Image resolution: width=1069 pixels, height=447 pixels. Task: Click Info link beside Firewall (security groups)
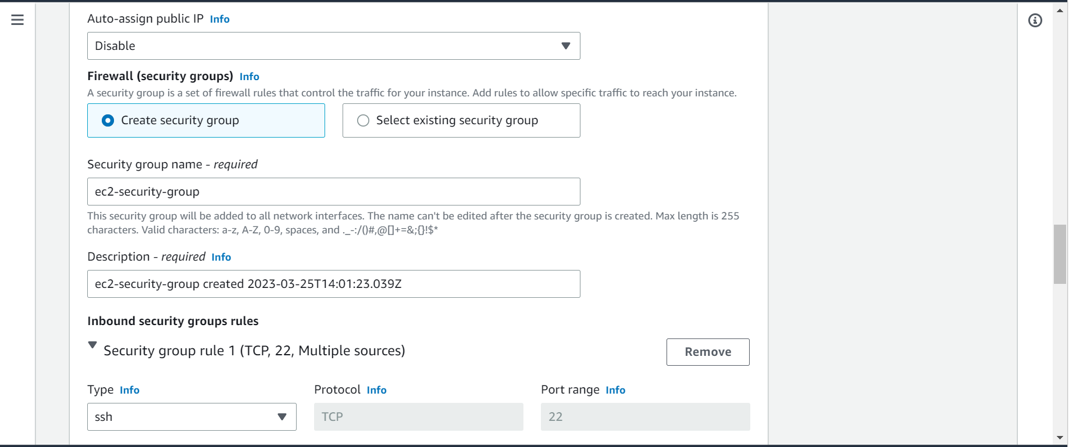250,77
